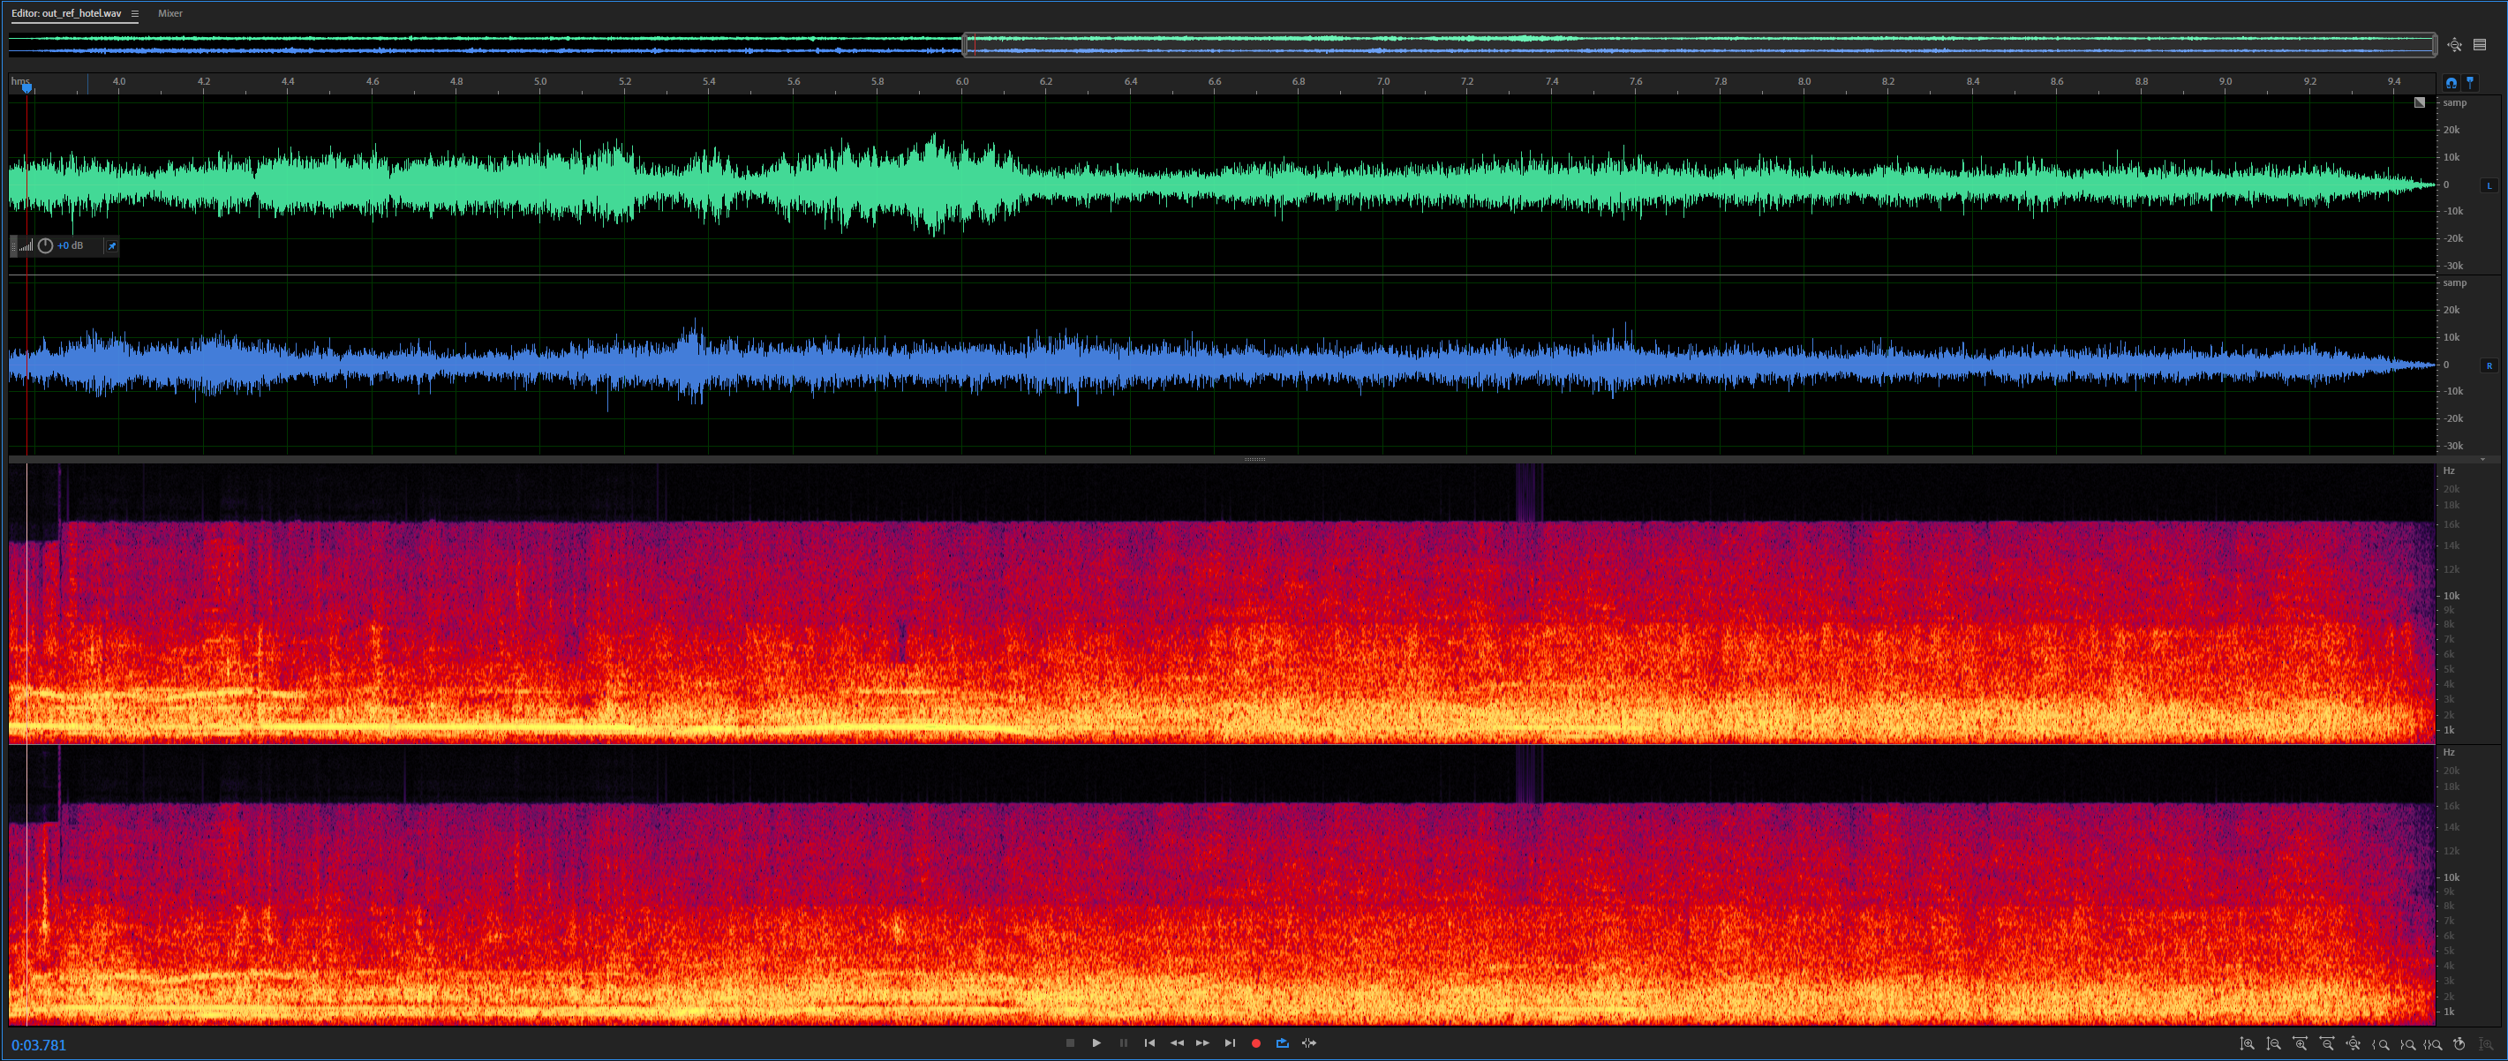Move playhead to previous marker

[1149, 1042]
